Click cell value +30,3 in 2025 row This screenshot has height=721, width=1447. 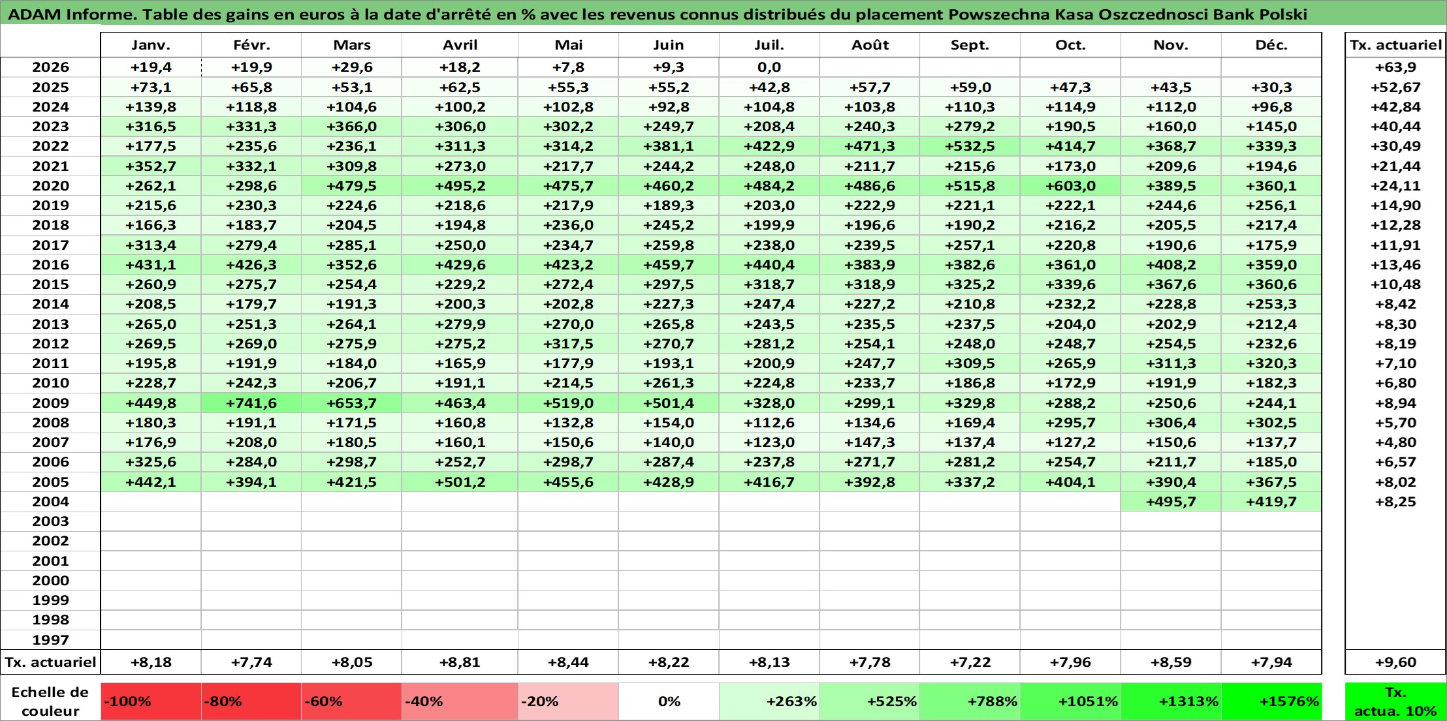[1271, 87]
